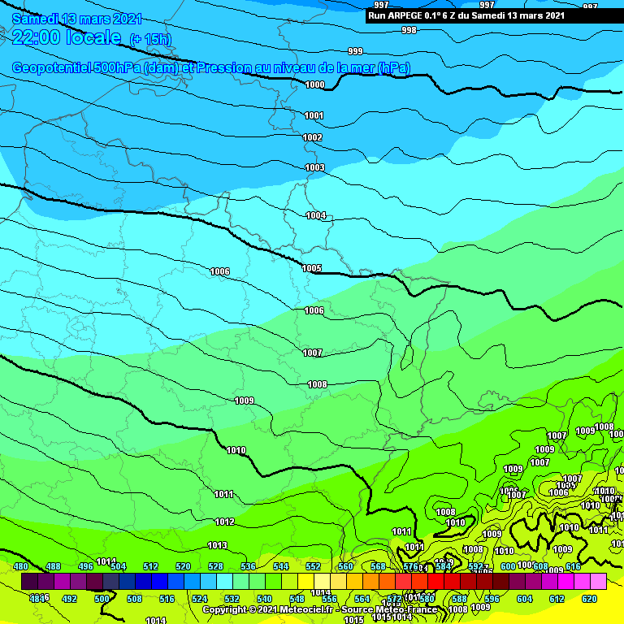624x624 pixels.
Task: Click the 'Samedi 13 mars 2021' date text
Action: (78, 19)
